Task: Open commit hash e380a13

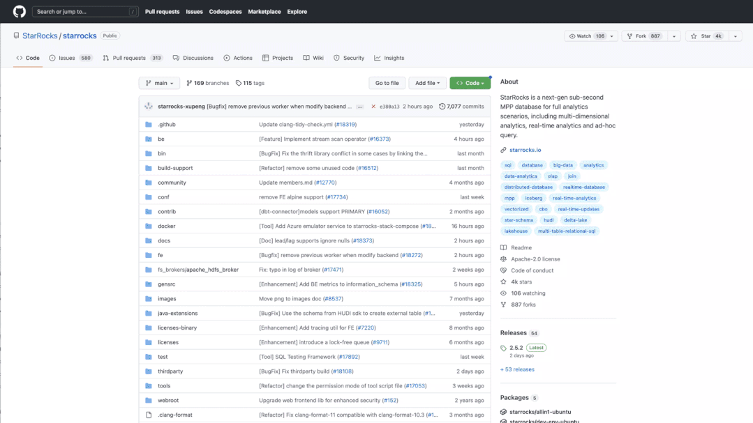Action: point(389,107)
